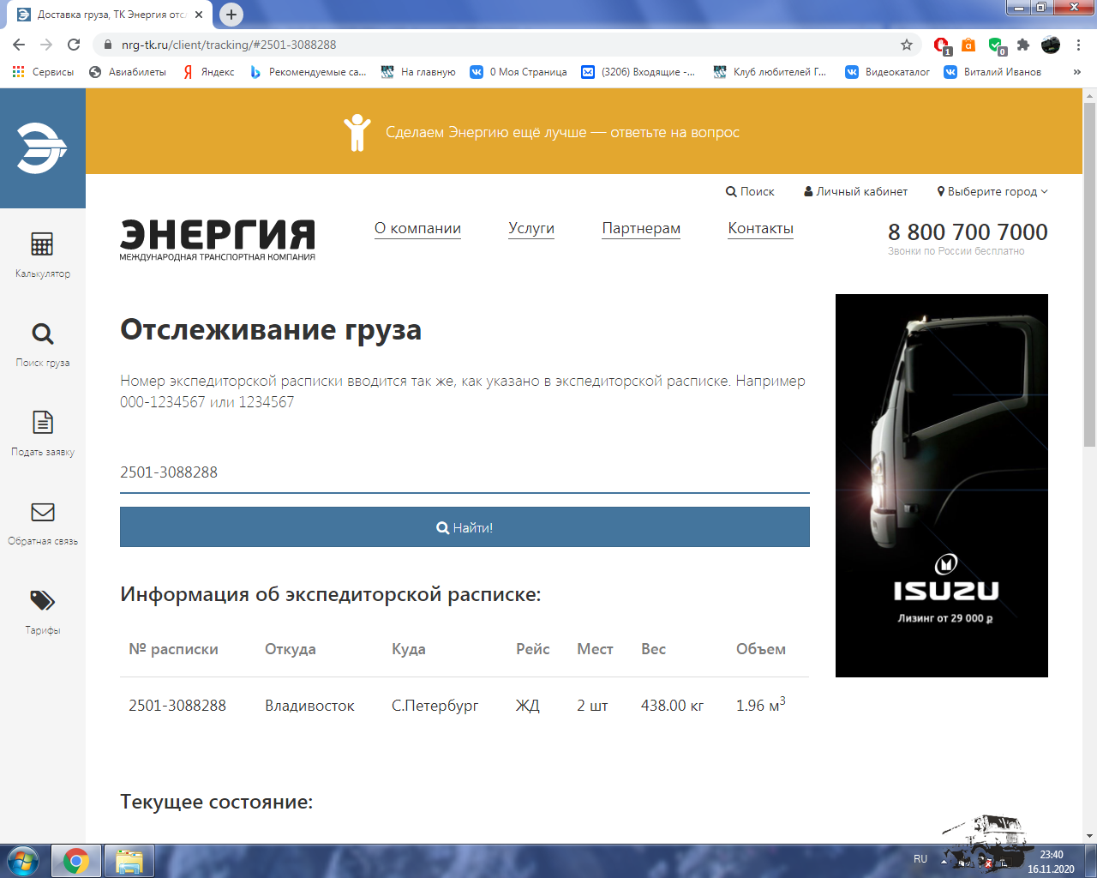This screenshot has width=1097, height=878.
Task: Click the green shield extension icon
Action: pos(996,45)
